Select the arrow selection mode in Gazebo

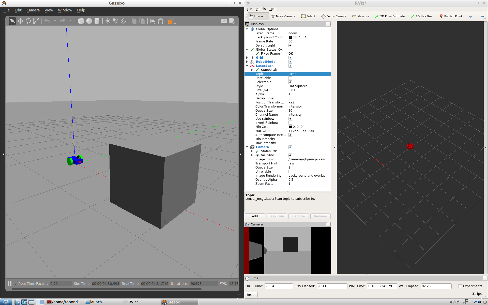coord(12,21)
